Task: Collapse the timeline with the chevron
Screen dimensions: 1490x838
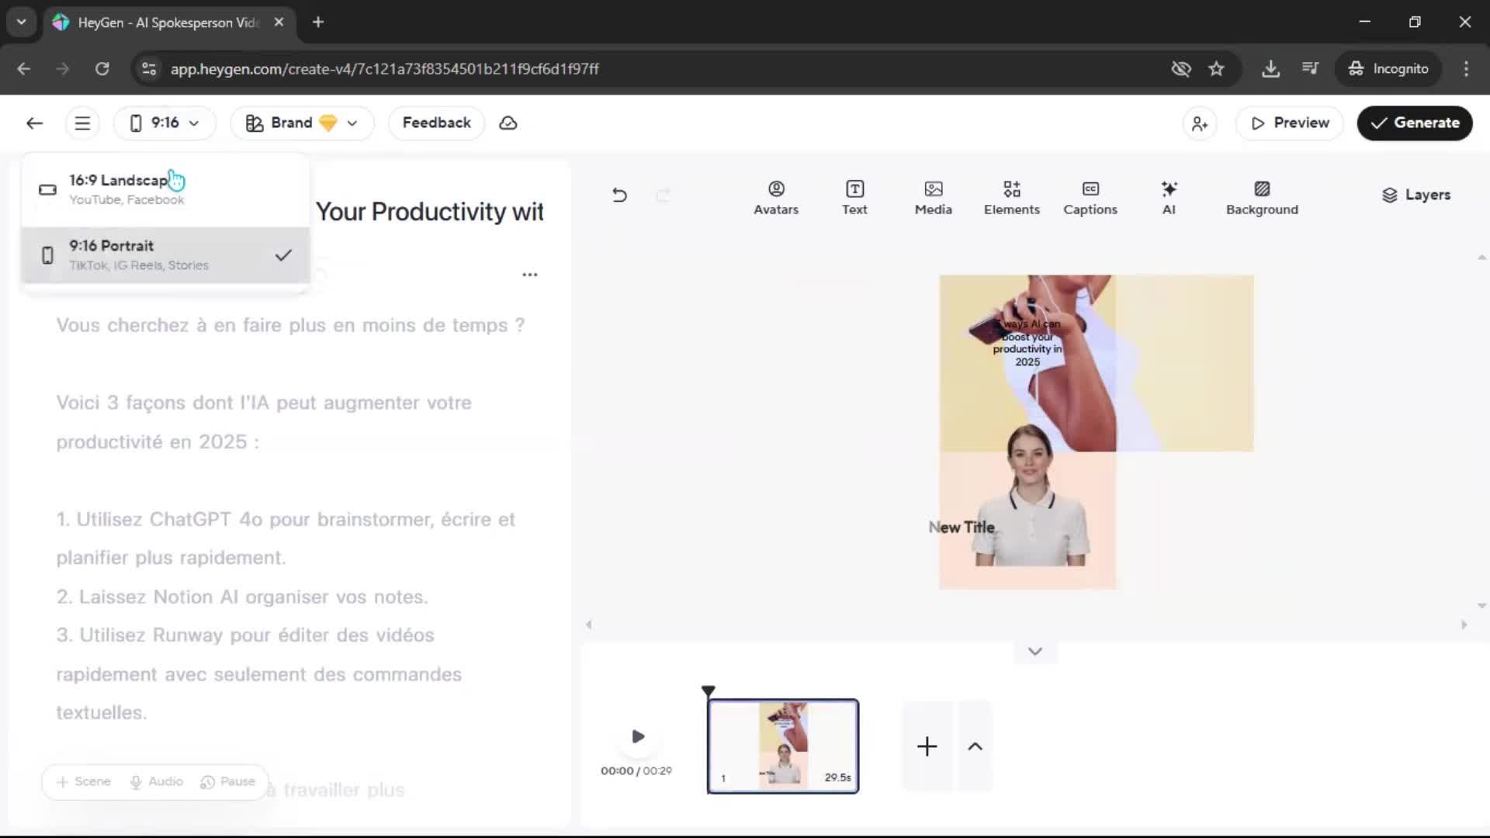Action: point(1034,651)
